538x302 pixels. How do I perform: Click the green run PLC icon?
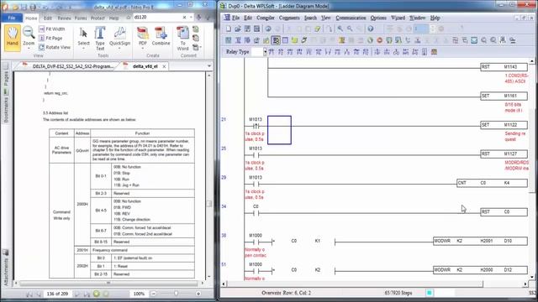370,40
